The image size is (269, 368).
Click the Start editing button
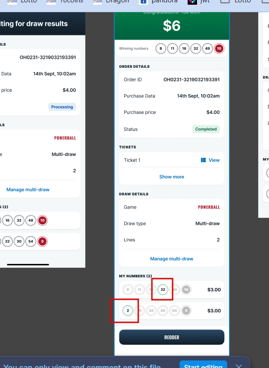point(203,365)
